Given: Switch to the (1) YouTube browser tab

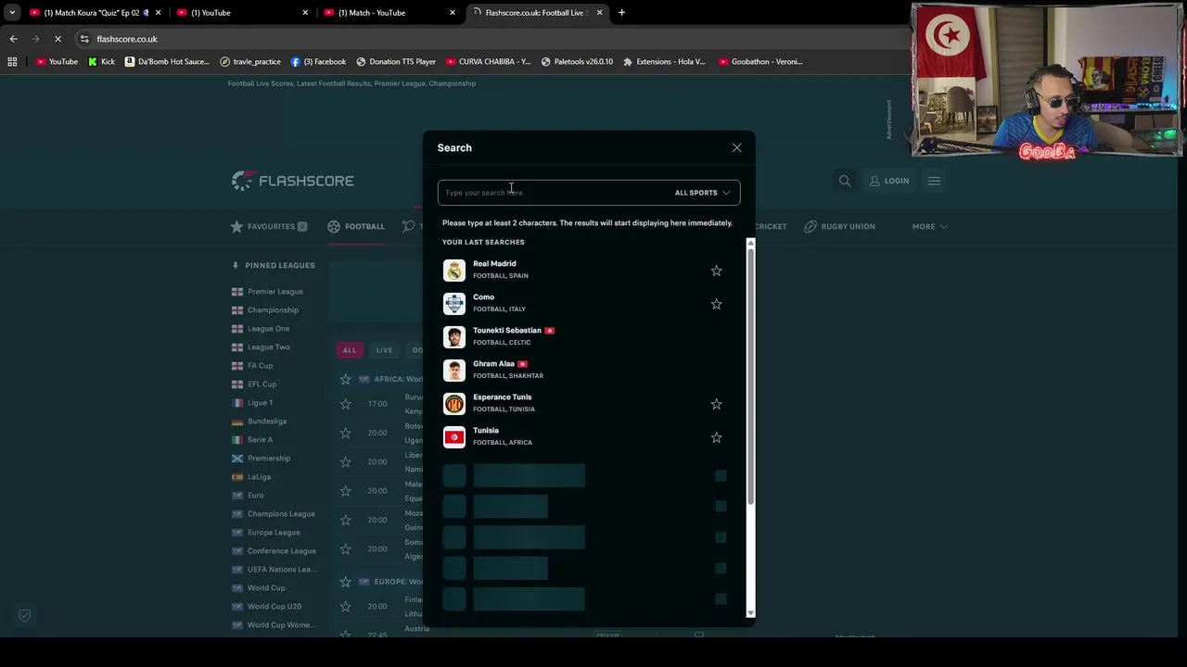Looking at the screenshot, I should tap(241, 13).
